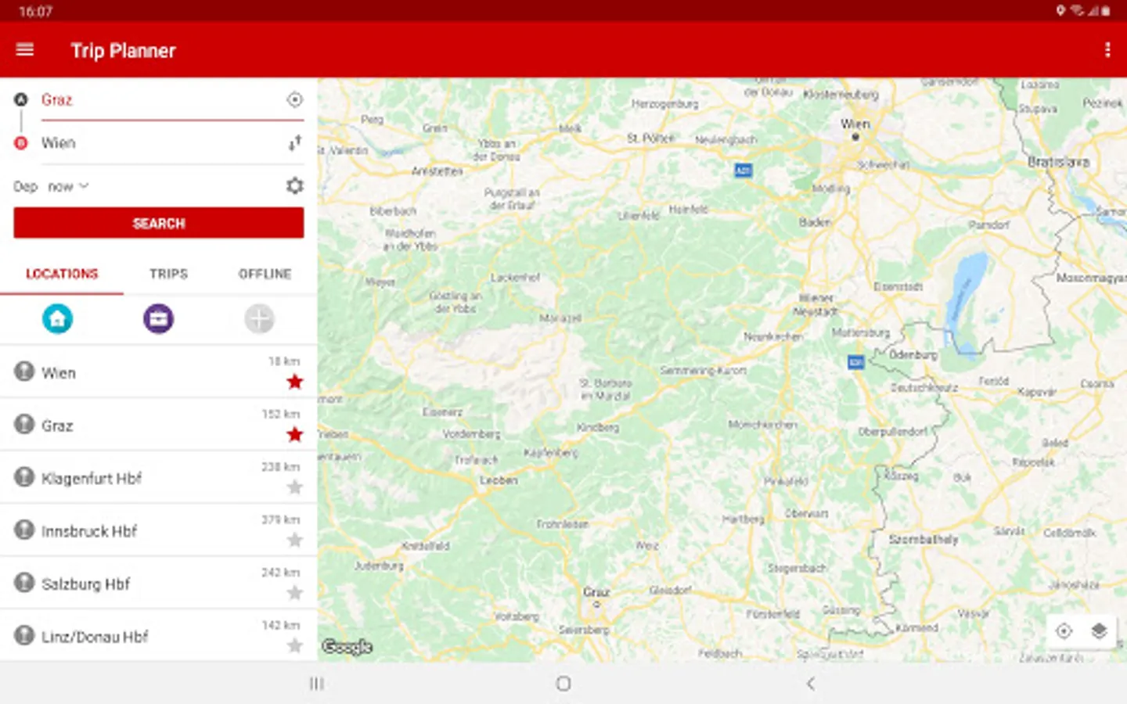Select Wien in the locations list
This screenshot has height=704, width=1127.
tap(158, 372)
